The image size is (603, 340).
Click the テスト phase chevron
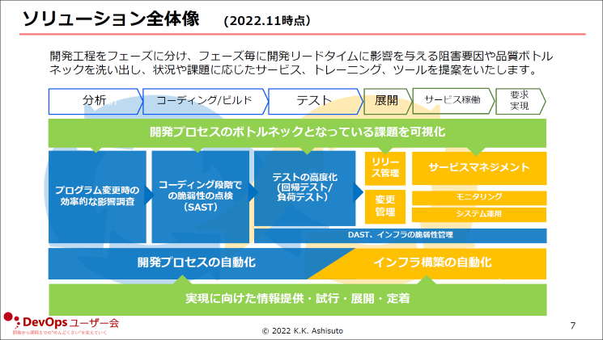tap(313, 101)
